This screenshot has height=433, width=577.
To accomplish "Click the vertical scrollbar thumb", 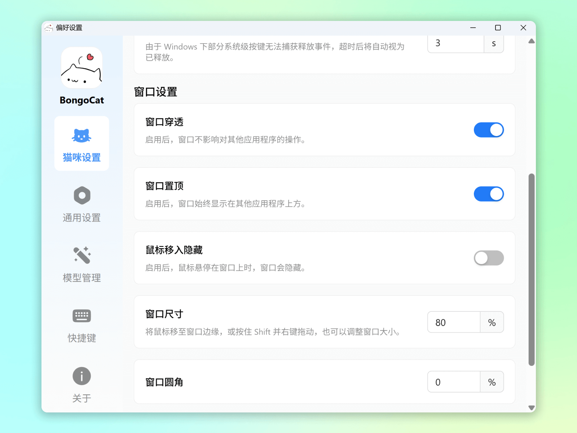I will coord(531,269).
